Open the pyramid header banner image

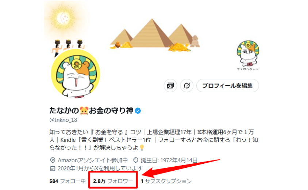(151, 33)
